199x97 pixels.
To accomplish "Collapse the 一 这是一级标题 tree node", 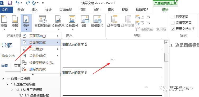I will coord(3,79).
